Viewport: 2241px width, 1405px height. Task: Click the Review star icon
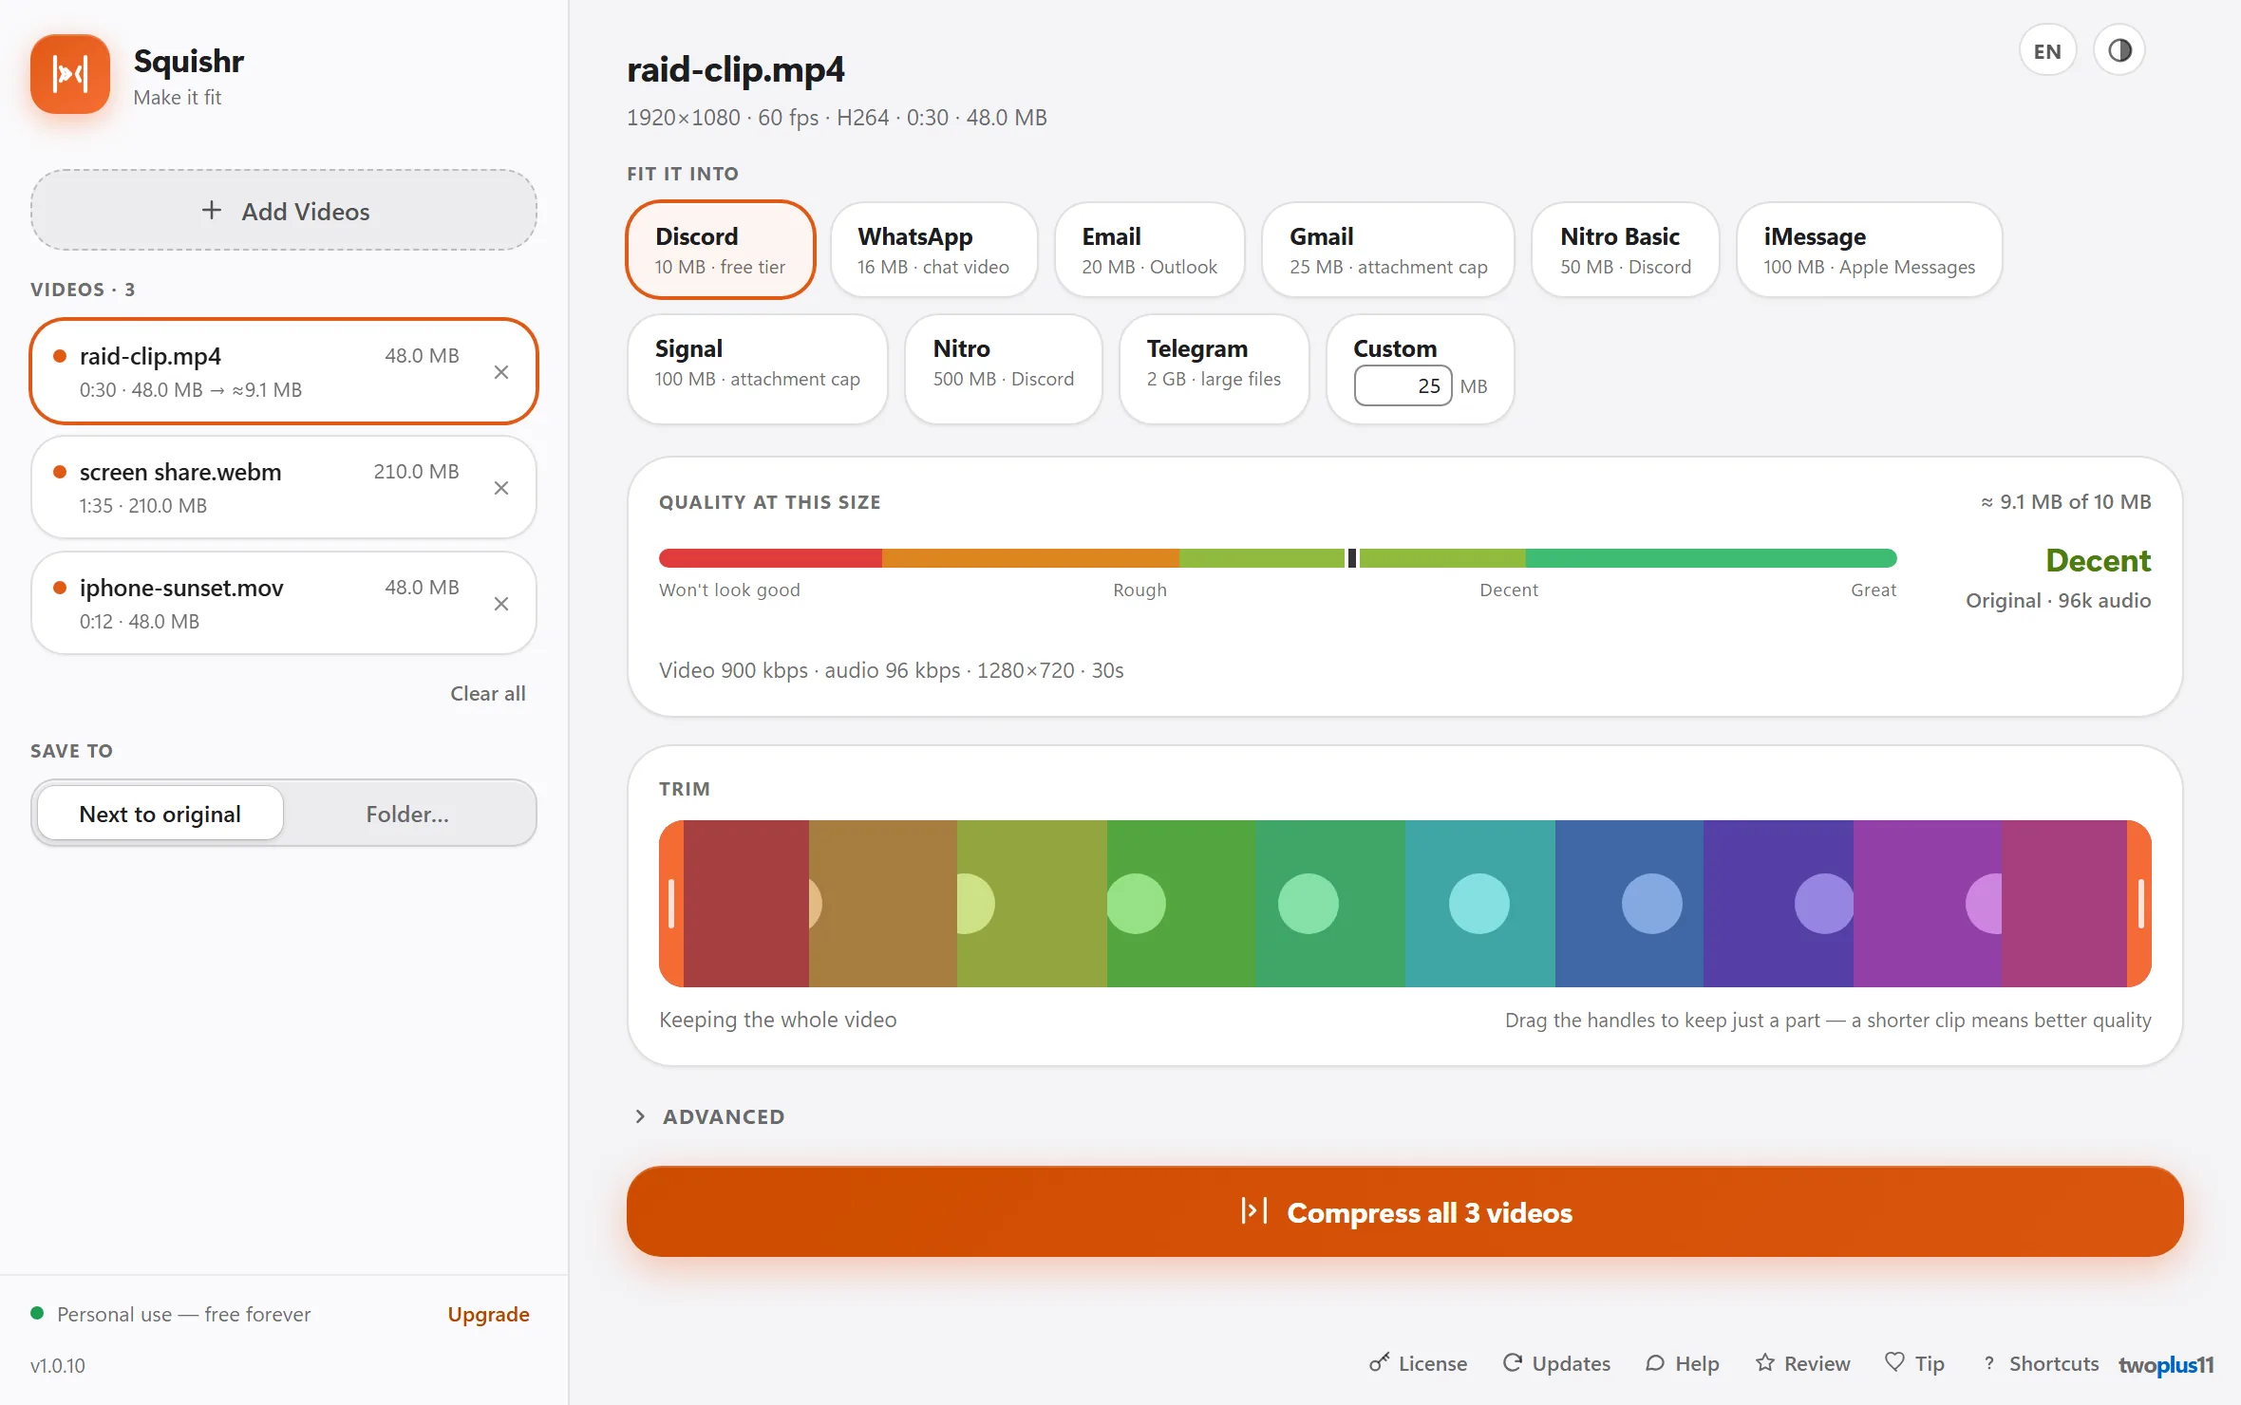1764,1363
